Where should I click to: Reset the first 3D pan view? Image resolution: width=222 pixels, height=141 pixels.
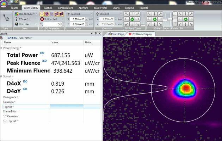point(155,19)
